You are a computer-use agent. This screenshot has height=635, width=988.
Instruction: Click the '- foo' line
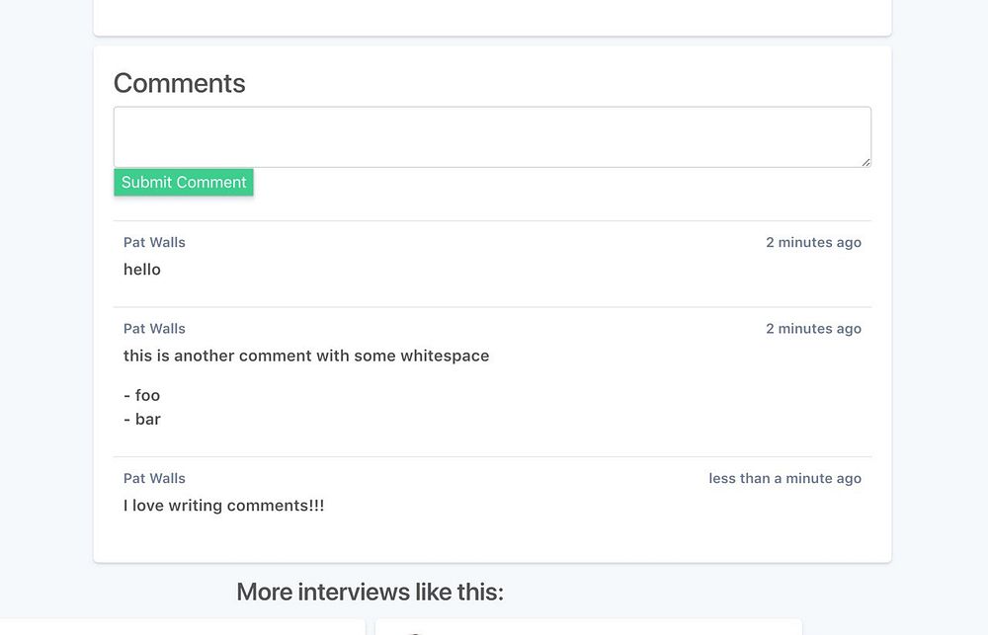click(142, 395)
